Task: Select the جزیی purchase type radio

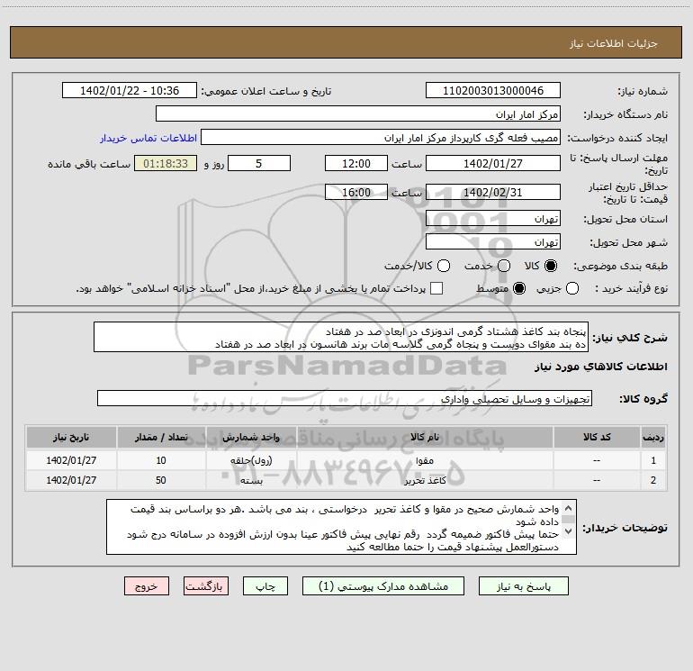Action: point(571,288)
